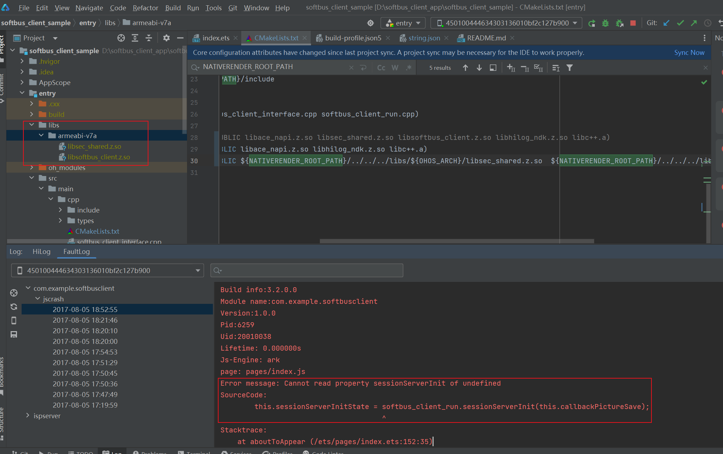Toggle Match Case Cc option
This screenshot has height=454, width=723.
pos(381,68)
